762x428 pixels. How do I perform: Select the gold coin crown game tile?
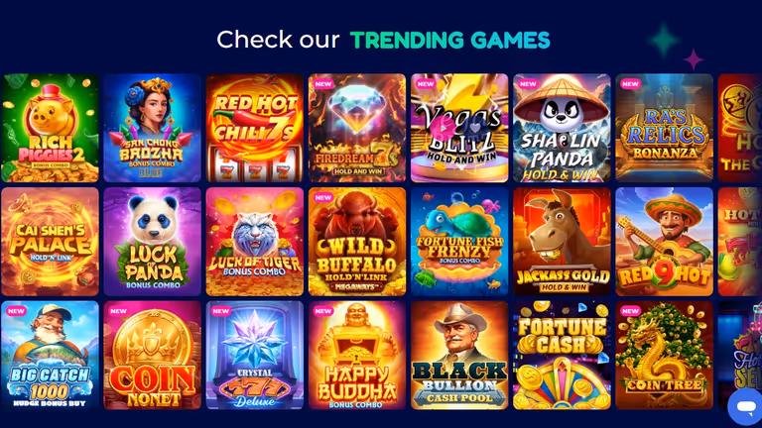[152, 356]
